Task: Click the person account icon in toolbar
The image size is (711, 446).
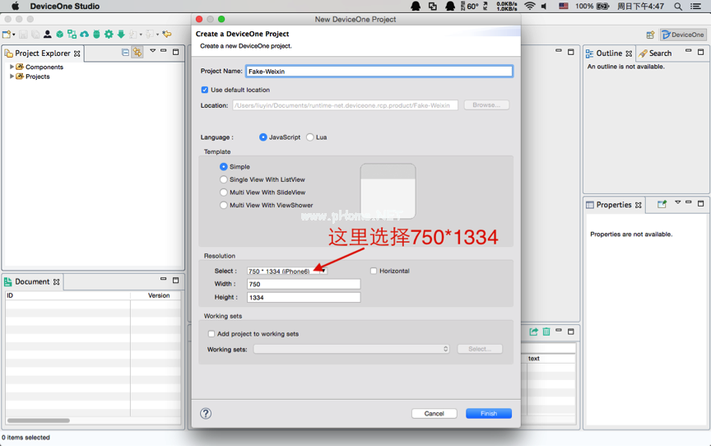Action: pyautogui.click(x=48, y=35)
